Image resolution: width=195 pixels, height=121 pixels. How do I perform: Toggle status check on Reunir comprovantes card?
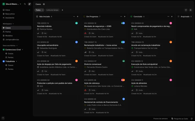click(132, 29)
